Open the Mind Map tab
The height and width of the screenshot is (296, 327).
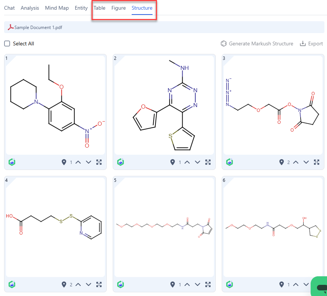57,8
